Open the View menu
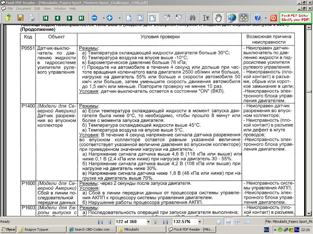Image resolution: width=313 pixels, height=234 pixels. (47, 9)
